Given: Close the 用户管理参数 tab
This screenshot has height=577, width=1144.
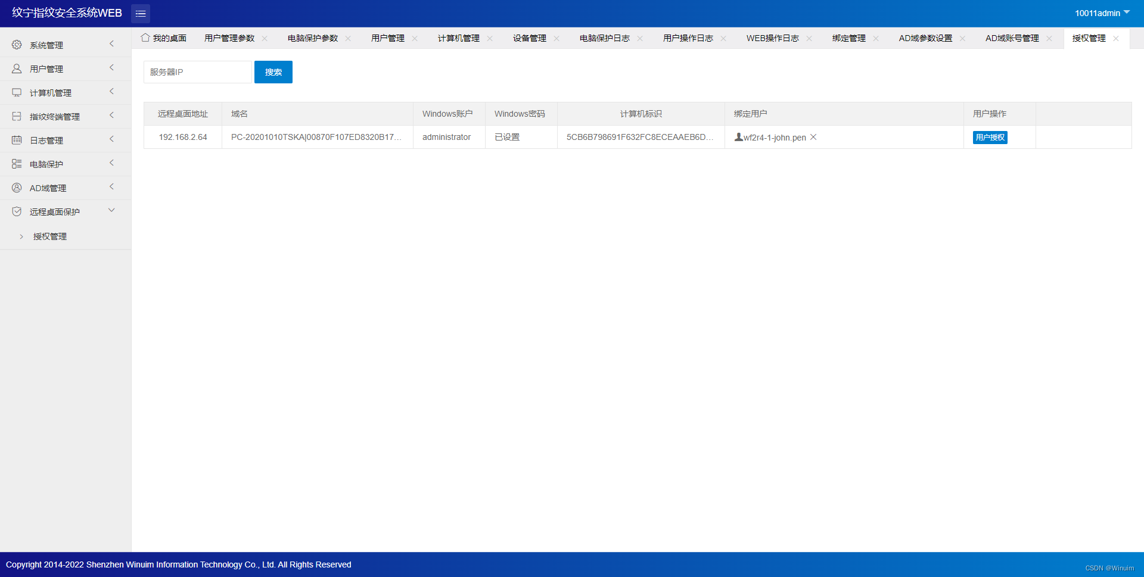Looking at the screenshot, I should tap(265, 38).
